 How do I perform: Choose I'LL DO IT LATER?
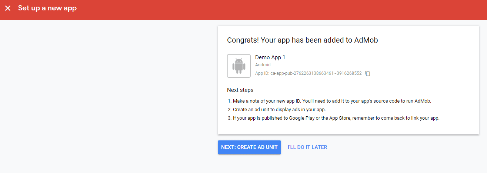pos(307,147)
